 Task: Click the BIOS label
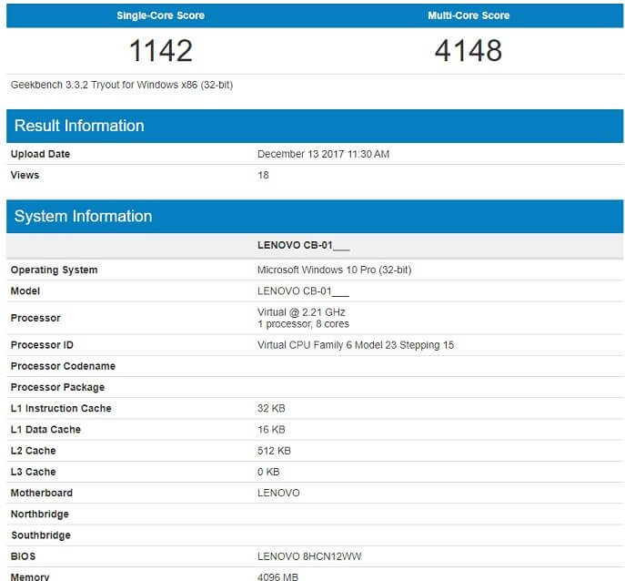click(23, 556)
